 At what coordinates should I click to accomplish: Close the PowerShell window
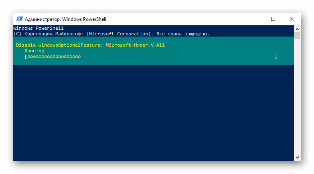pos(292,19)
